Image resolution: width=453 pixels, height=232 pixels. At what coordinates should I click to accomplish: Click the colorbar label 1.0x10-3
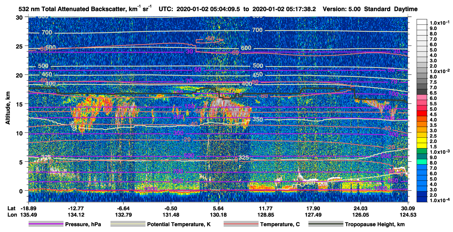coord(439,152)
